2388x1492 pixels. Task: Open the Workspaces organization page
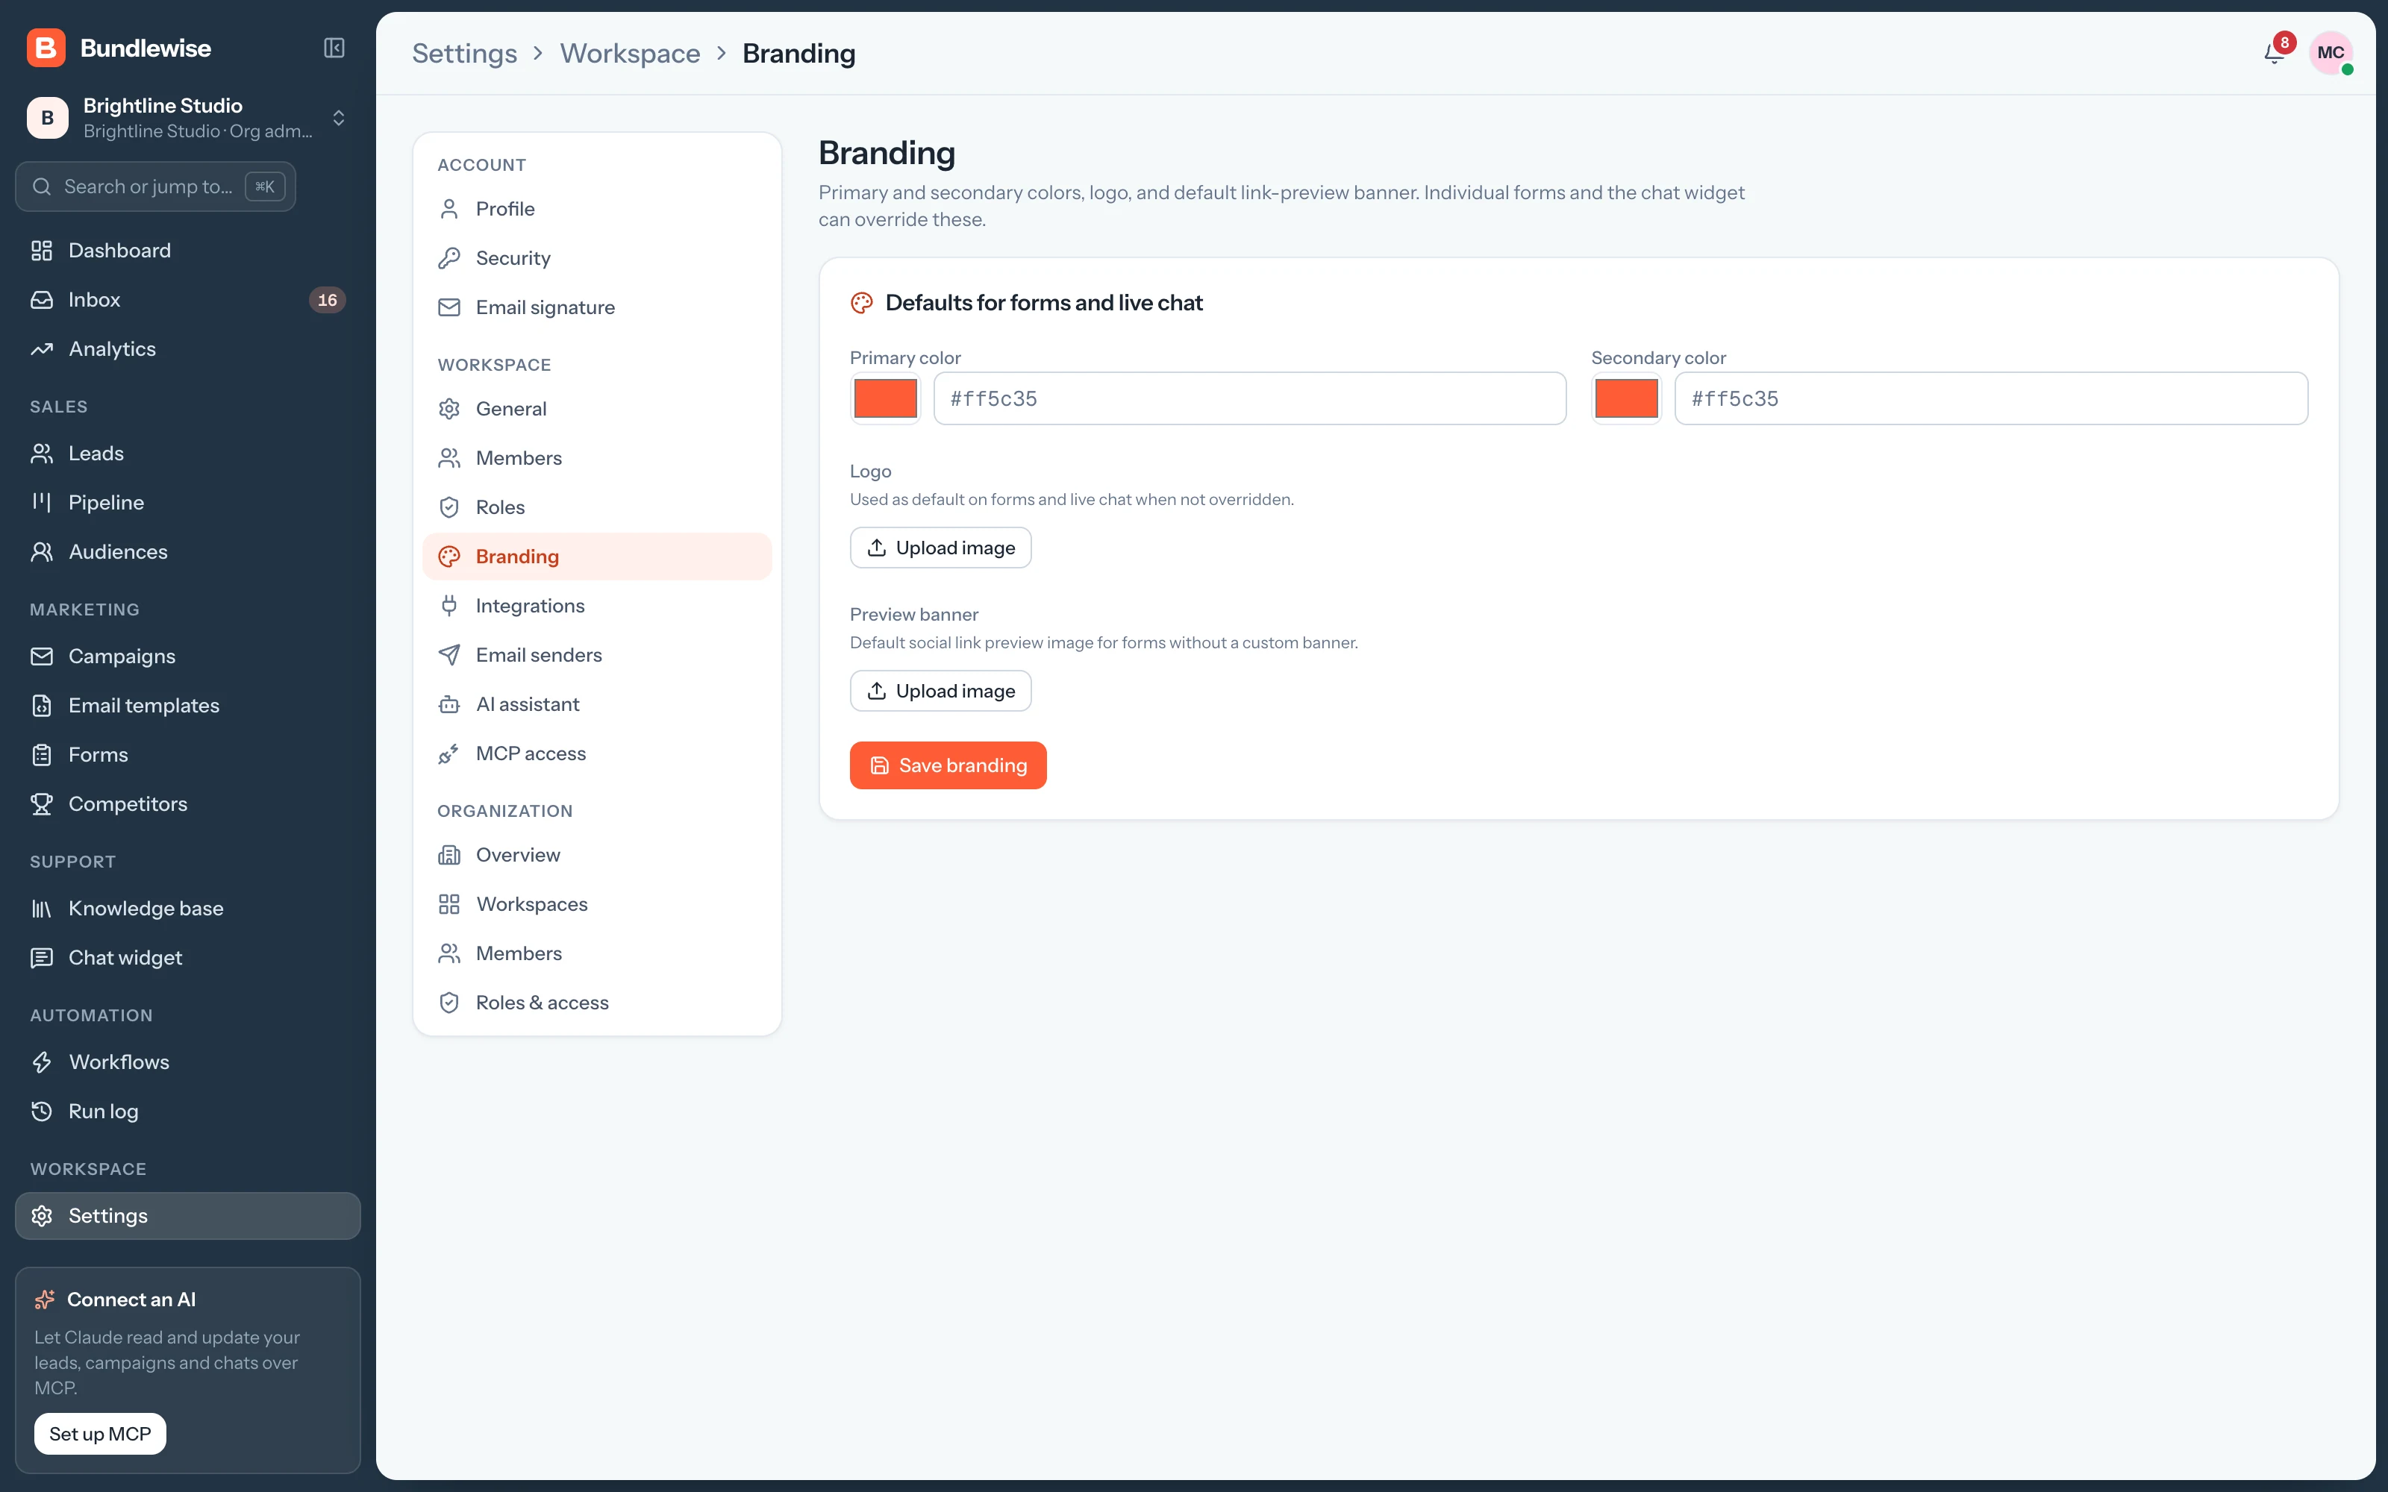[597, 904]
